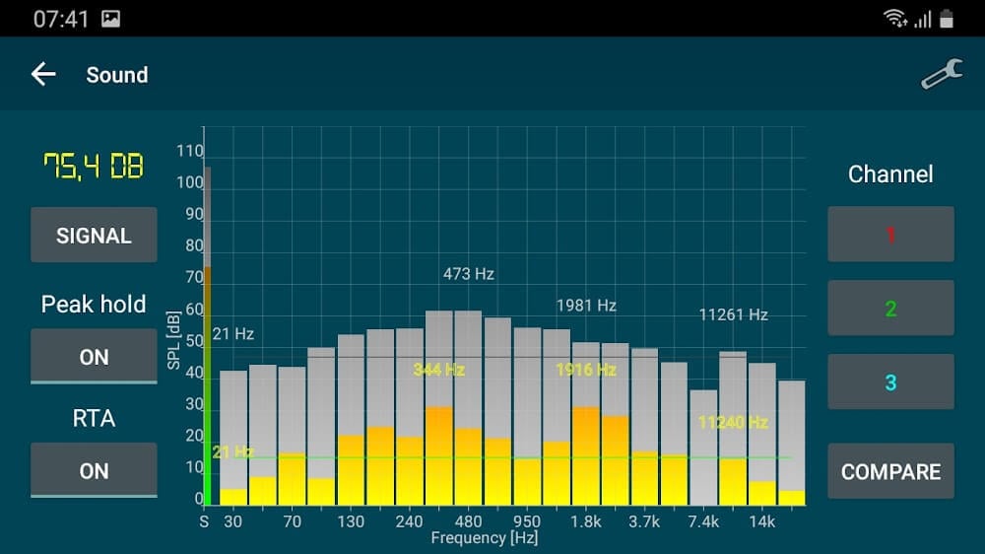Viewport: 985px width, 554px height.
Task: Tap the 1981 Hz peak label
Action: point(586,306)
